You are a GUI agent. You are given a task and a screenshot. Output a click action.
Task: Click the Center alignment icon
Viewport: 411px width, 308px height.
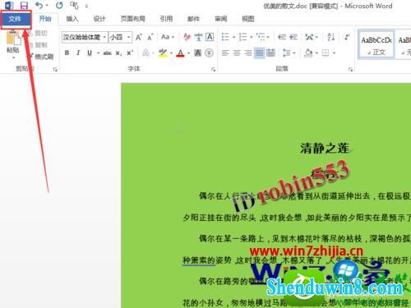(237, 53)
